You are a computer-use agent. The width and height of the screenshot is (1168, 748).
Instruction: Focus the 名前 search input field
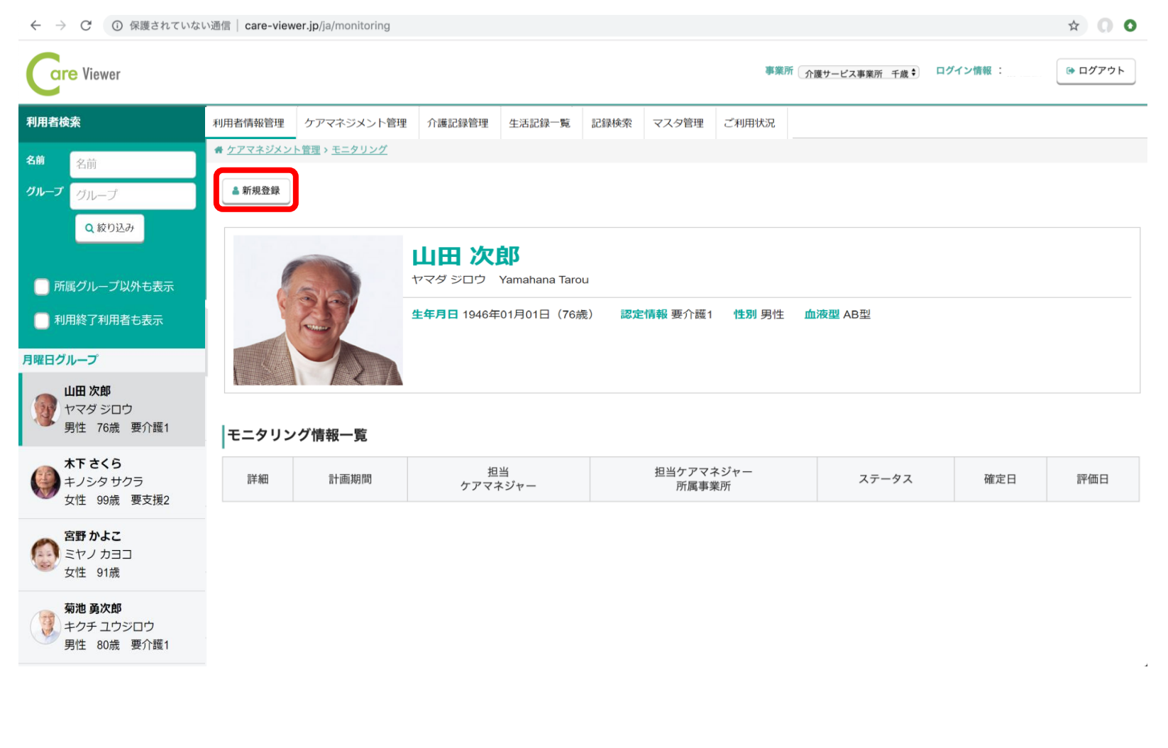point(133,164)
